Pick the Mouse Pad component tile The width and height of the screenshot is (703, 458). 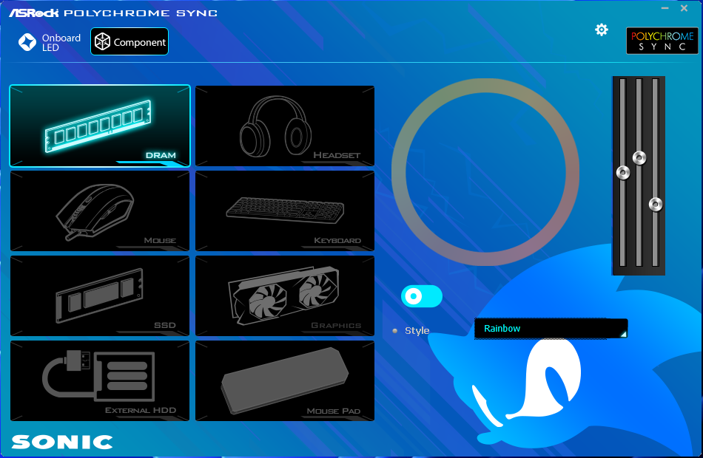coord(285,381)
